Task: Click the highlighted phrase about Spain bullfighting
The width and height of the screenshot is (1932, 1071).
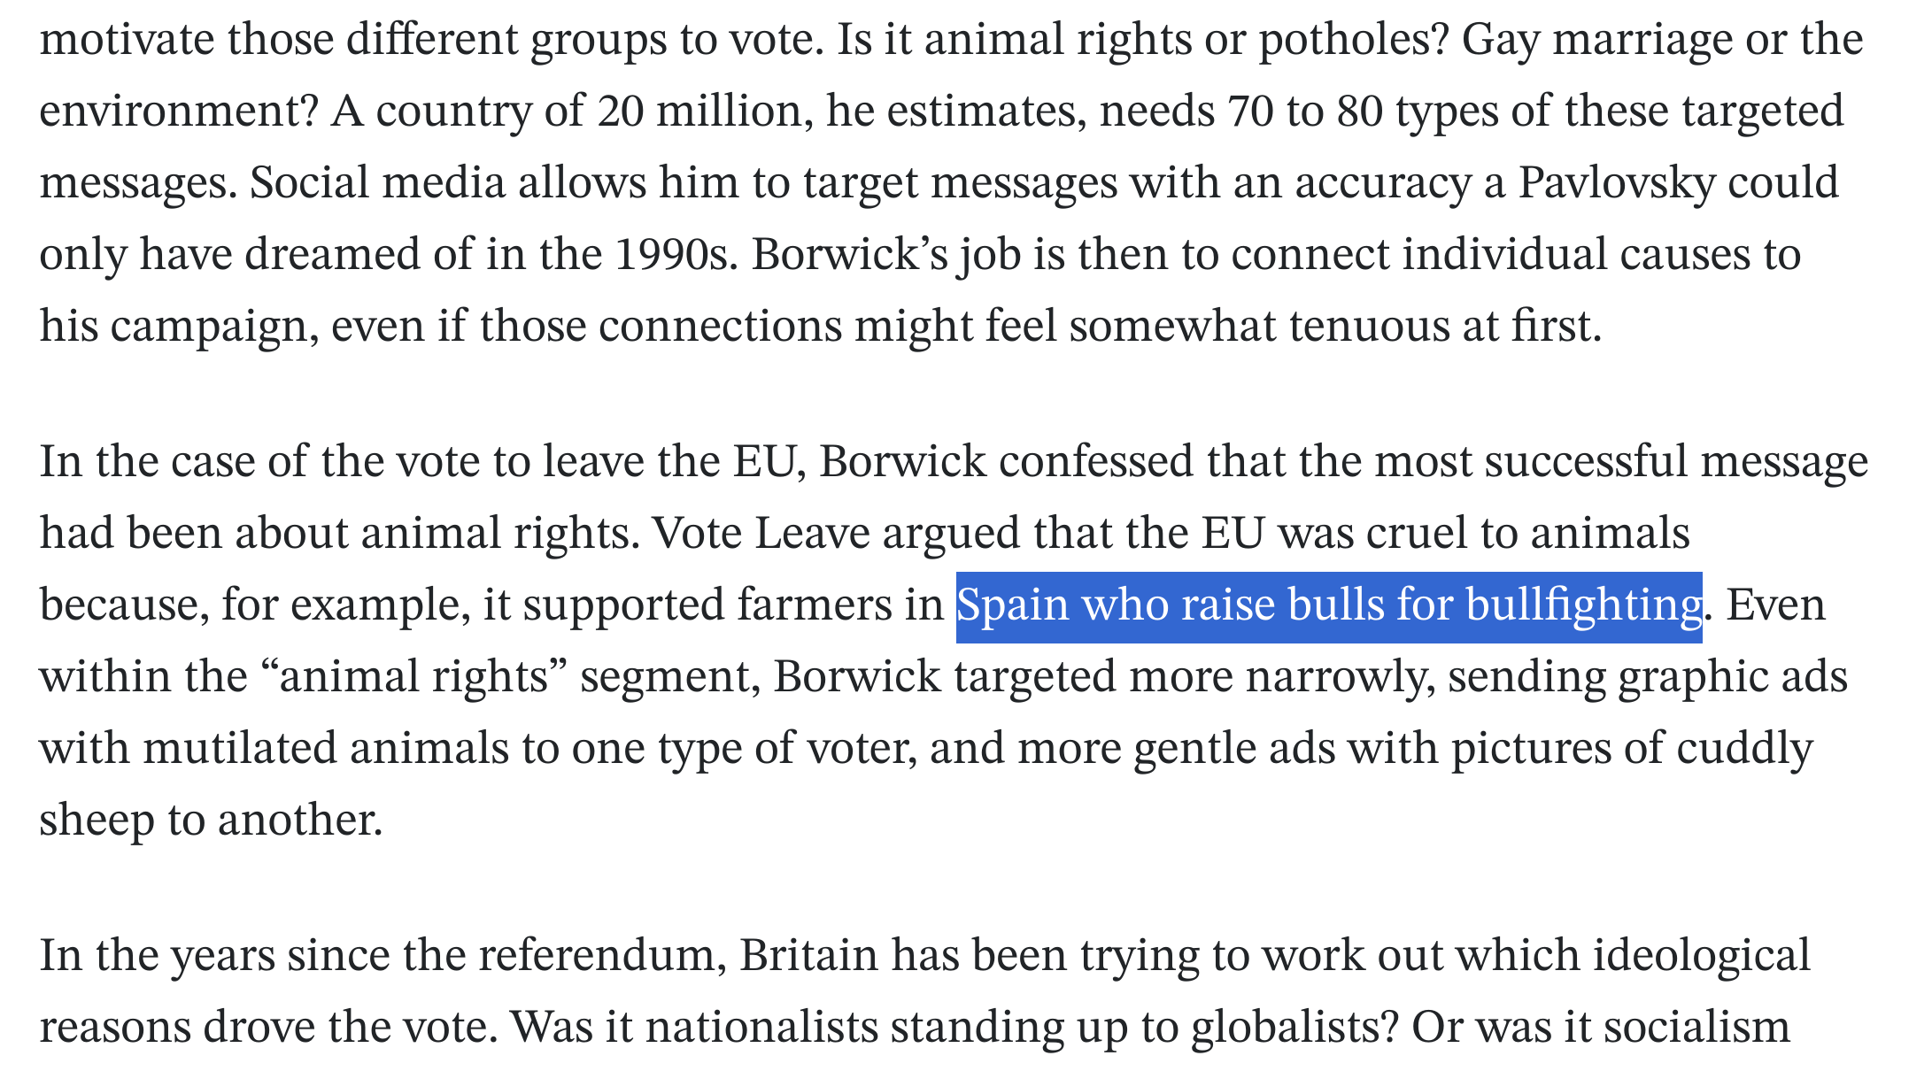Action: pyautogui.click(x=1328, y=606)
